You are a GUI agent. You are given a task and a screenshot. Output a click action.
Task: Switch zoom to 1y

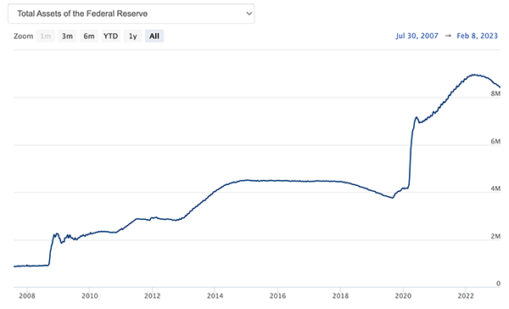coord(132,36)
